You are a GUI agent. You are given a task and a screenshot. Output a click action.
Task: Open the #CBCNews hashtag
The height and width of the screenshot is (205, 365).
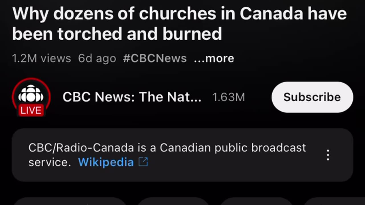click(x=155, y=58)
